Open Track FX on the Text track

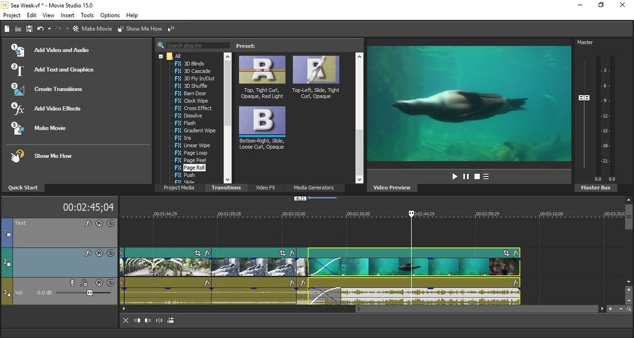coord(88,223)
